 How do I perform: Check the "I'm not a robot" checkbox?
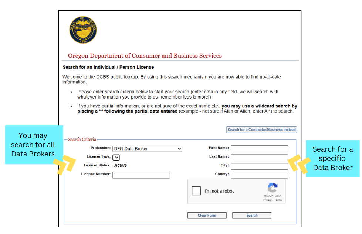point(196,191)
